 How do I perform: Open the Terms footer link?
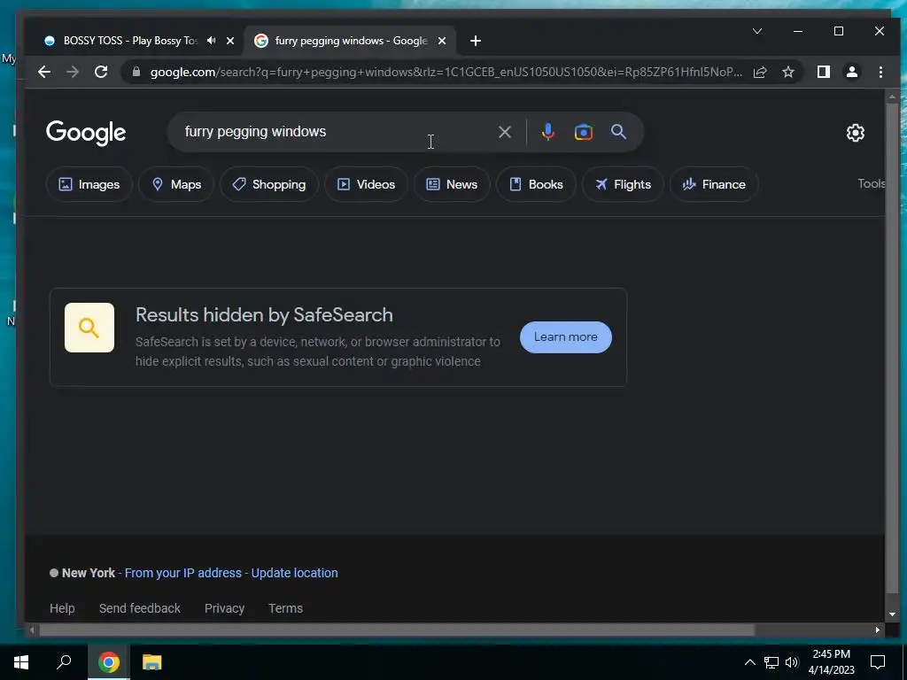click(285, 608)
